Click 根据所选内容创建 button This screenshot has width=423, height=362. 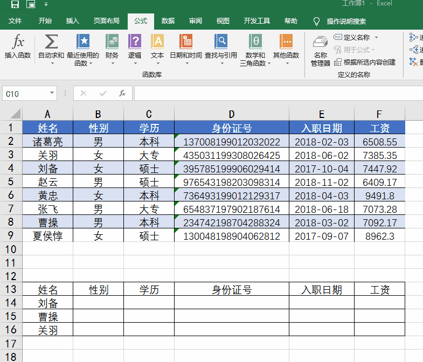click(365, 62)
